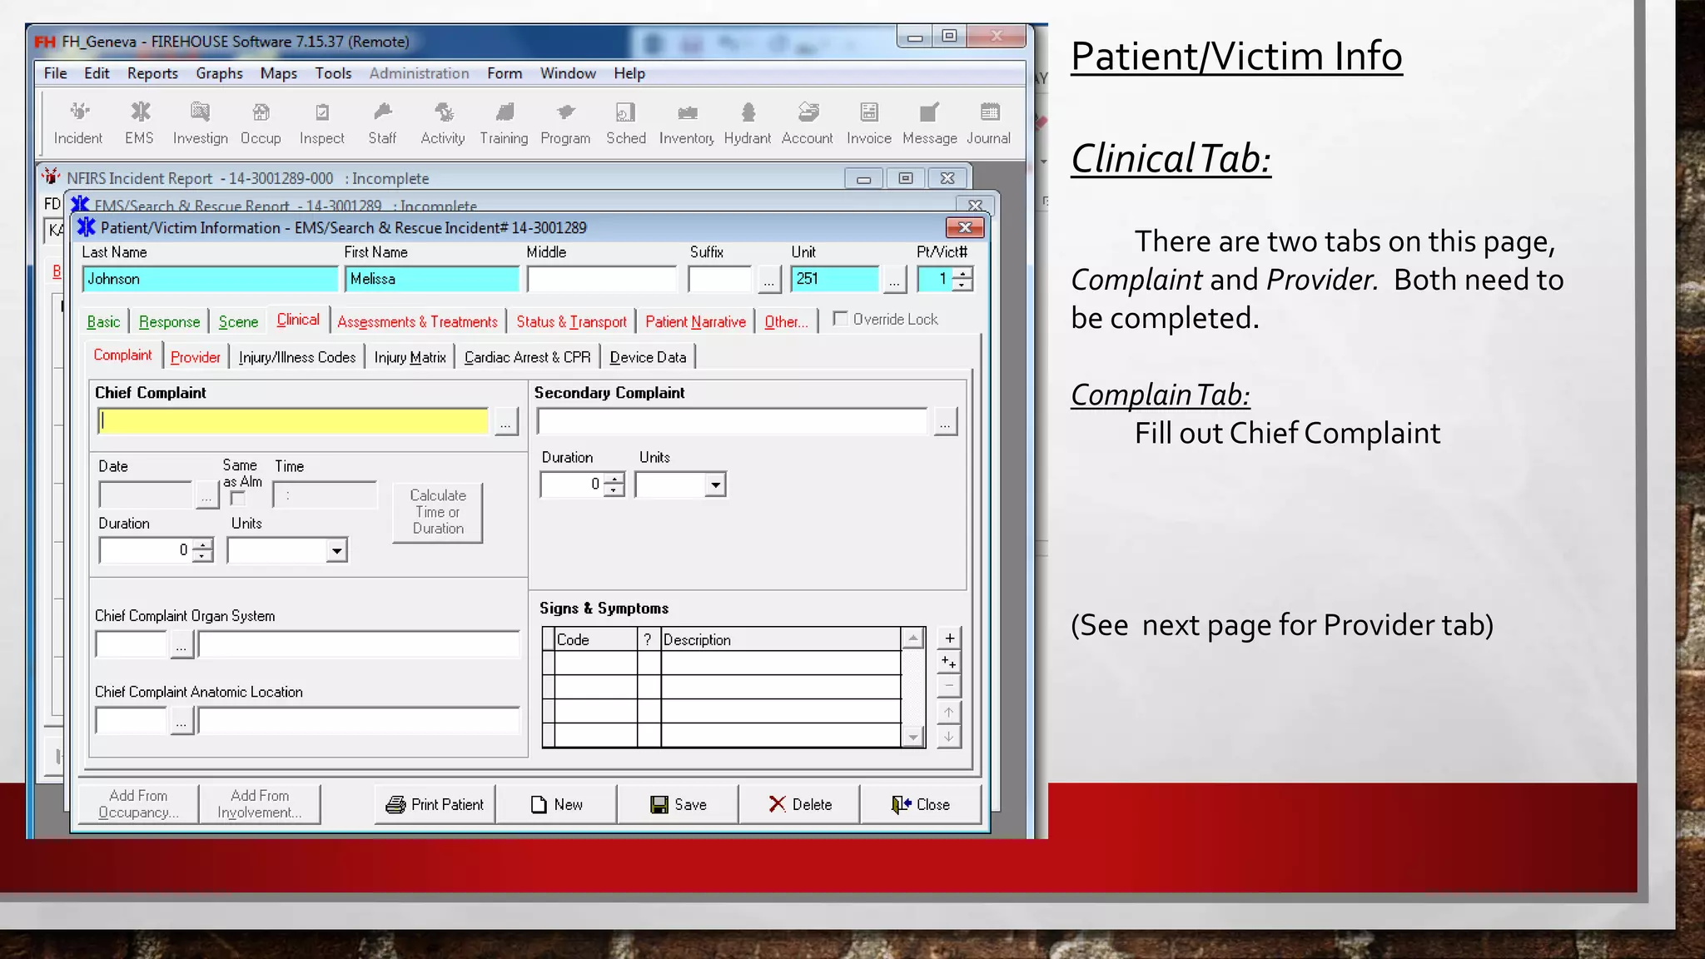Open the Occup toolbar icon
The height and width of the screenshot is (959, 1705).
pyautogui.click(x=261, y=123)
